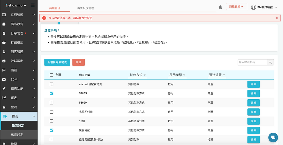The image size is (283, 145).
Task: Open the 出貨設定 submenu item
Action: tap(19, 135)
